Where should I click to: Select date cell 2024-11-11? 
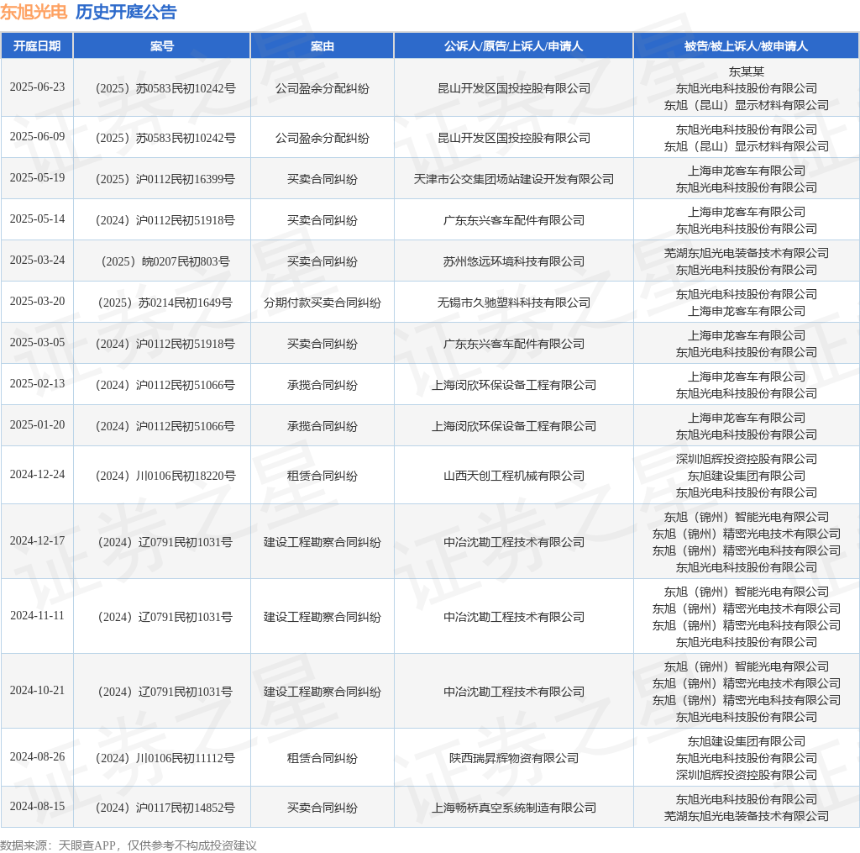[37, 616]
